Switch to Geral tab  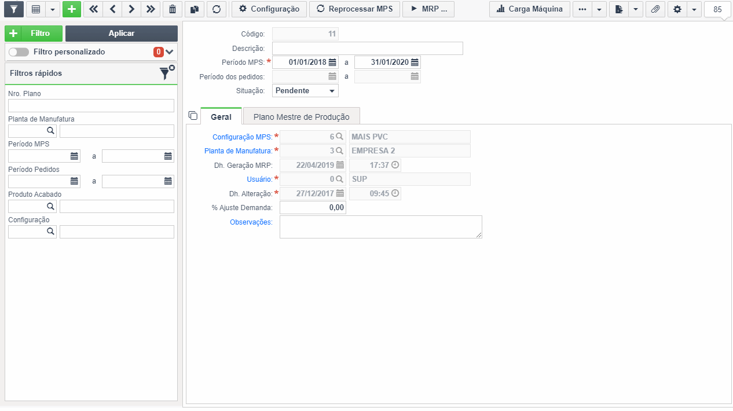coord(221,116)
